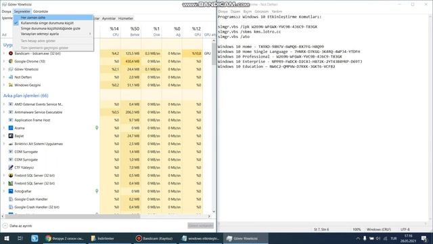Click the Başlat process icon
Screen dimensions: 433x244
click(11, 136)
